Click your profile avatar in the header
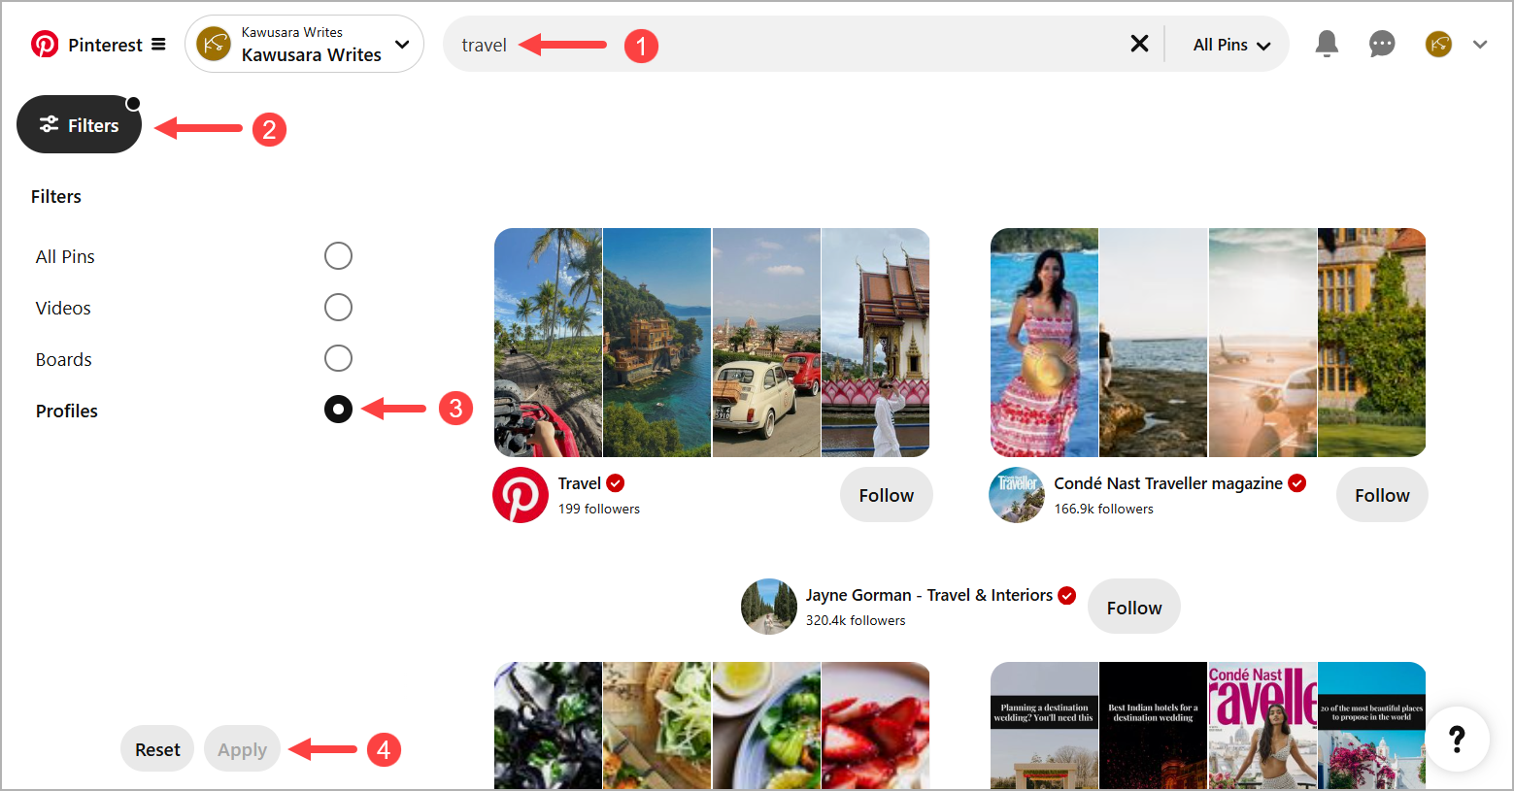 pyautogui.click(x=1438, y=44)
